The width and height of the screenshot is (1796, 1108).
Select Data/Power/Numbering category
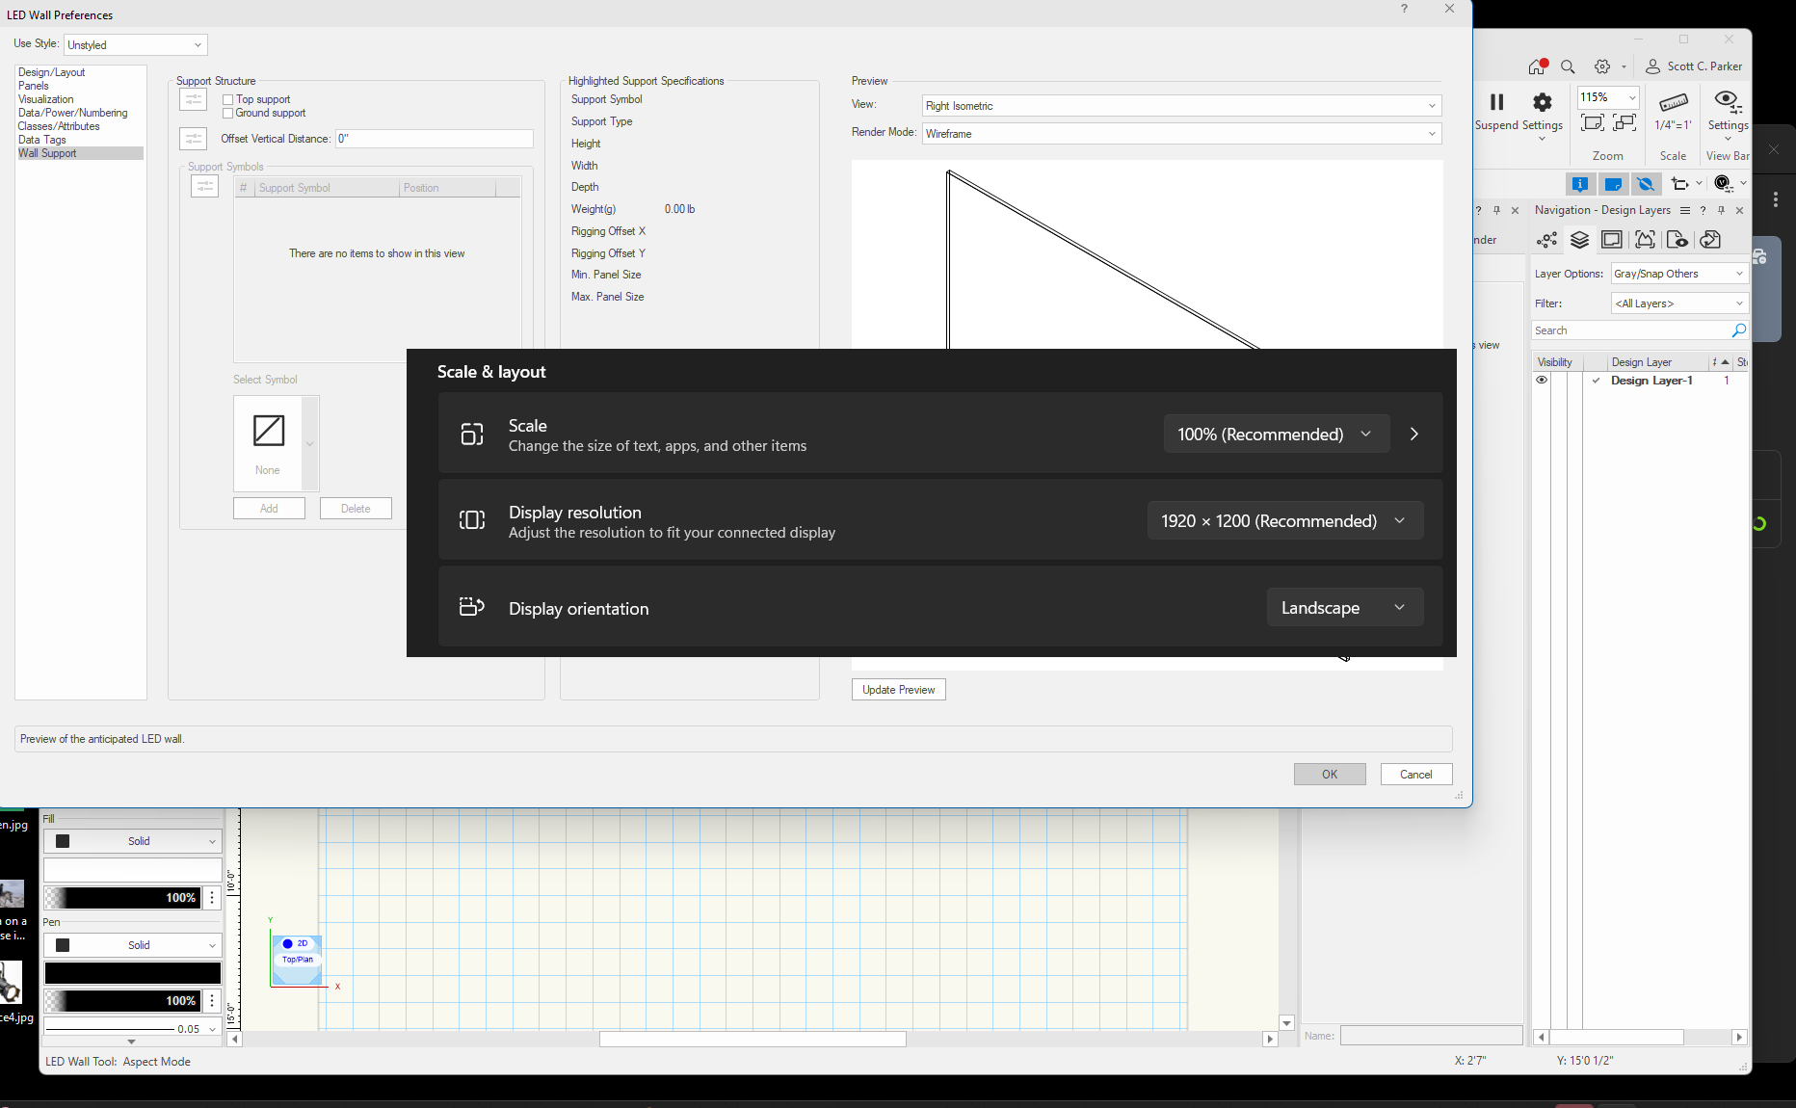(72, 113)
